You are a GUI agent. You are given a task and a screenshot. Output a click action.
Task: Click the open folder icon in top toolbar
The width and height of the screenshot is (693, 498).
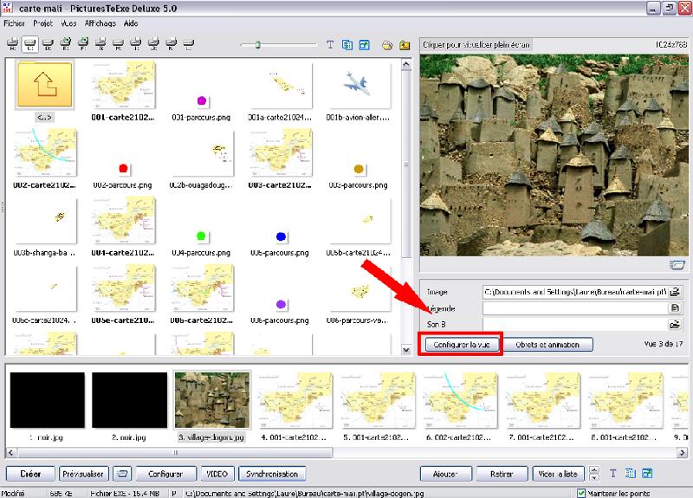pos(387,45)
